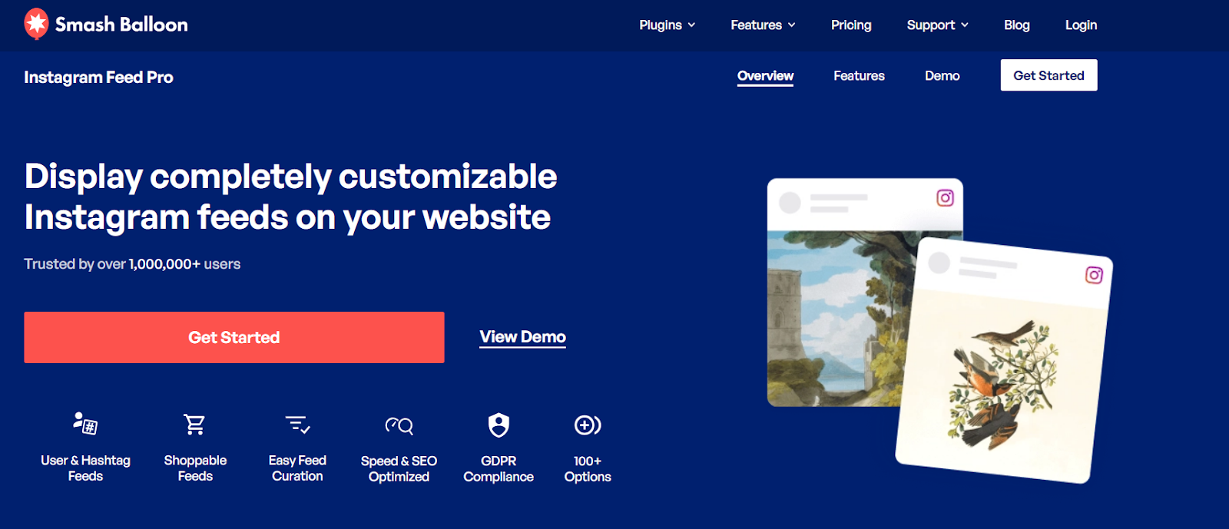The height and width of the screenshot is (529, 1229).
Task: Click the 100+ Options plus icon
Action: point(588,425)
